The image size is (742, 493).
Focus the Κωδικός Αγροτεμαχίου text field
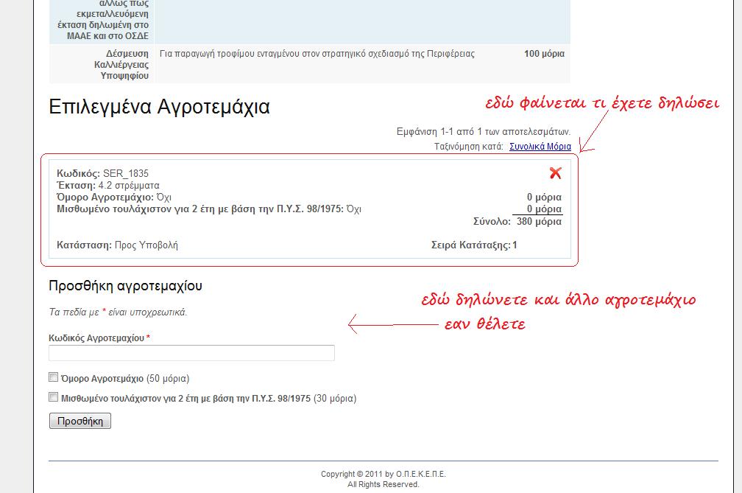191,353
